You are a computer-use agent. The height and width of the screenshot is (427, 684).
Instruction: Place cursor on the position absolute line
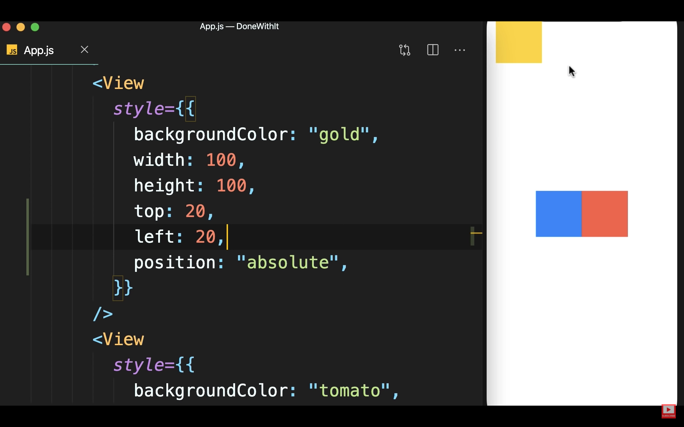(240, 263)
